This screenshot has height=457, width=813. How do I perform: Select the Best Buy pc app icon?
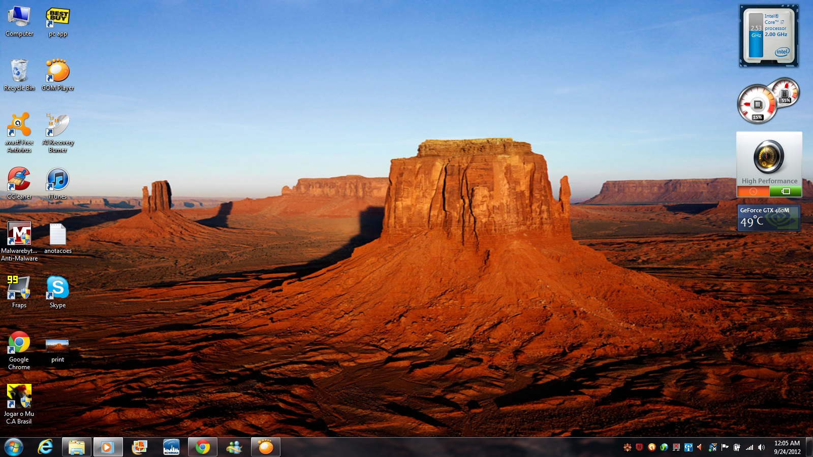(57, 18)
